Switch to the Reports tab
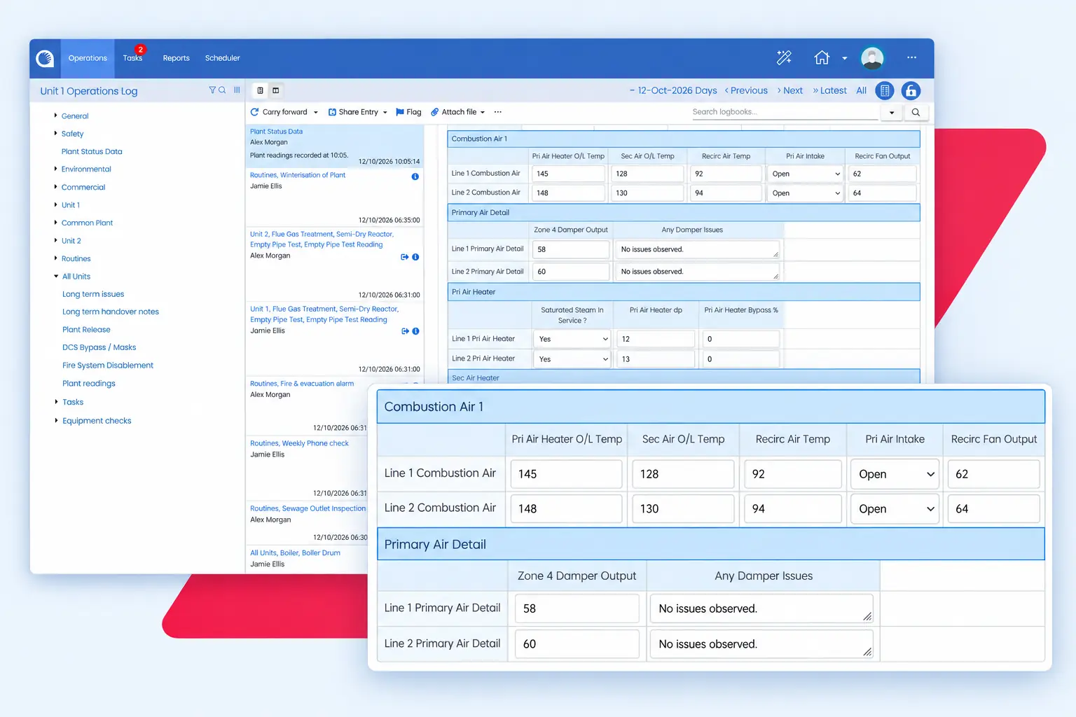The image size is (1076, 717). point(176,58)
